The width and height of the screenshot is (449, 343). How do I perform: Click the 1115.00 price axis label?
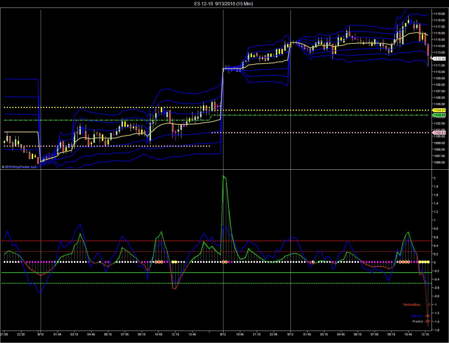coord(439,40)
